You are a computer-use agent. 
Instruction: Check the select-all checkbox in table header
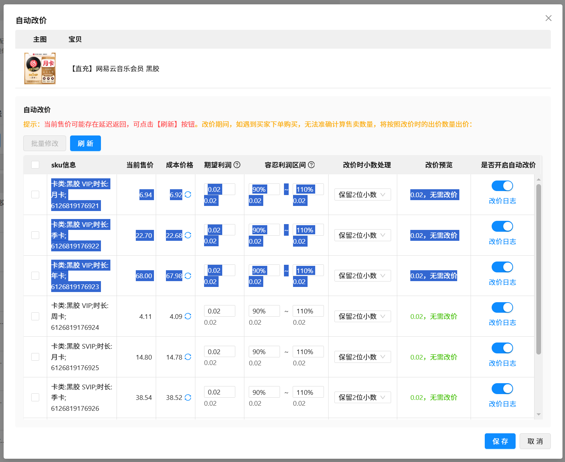pyautogui.click(x=35, y=165)
